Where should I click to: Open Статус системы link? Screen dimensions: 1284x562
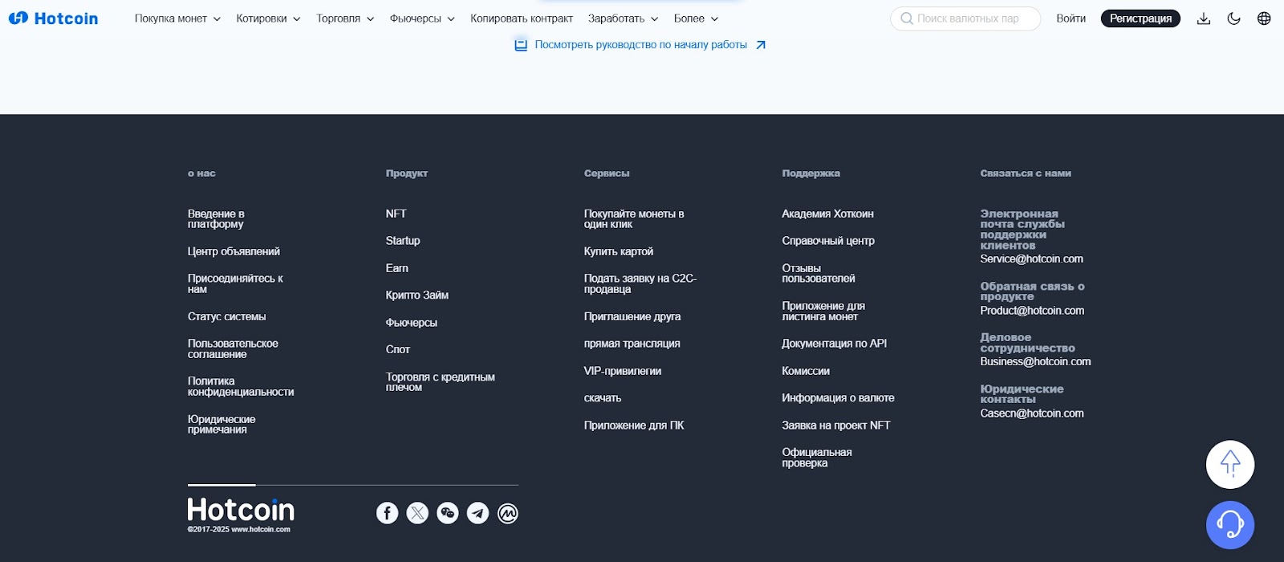click(x=226, y=316)
